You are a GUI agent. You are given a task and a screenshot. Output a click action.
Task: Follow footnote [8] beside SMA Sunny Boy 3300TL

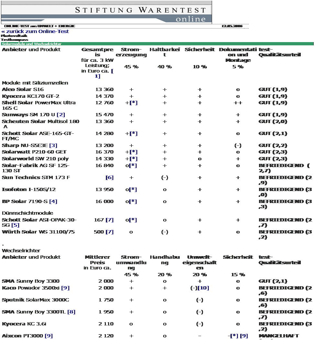coord(71,312)
